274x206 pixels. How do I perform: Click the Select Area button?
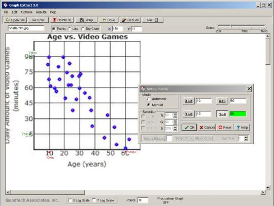[x=184, y=138]
